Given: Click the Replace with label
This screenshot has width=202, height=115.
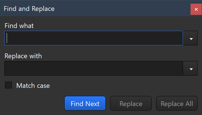Looking at the screenshot, I should tap(23, 56).
